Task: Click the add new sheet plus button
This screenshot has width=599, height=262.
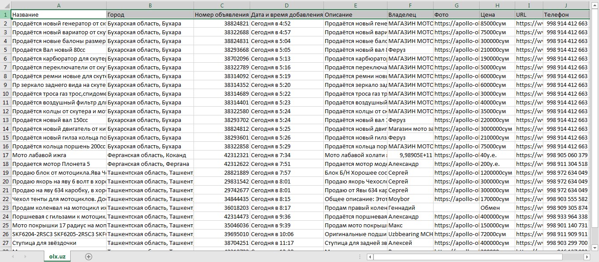Action: click(x=89, y=257)
